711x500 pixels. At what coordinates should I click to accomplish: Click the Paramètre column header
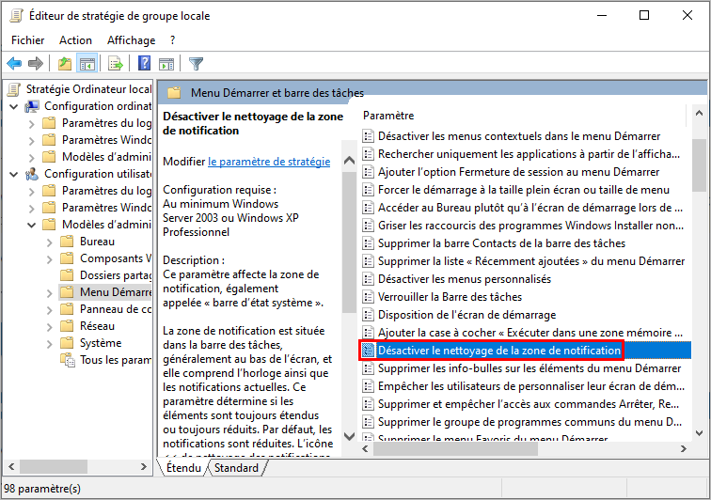click(388, 116)
